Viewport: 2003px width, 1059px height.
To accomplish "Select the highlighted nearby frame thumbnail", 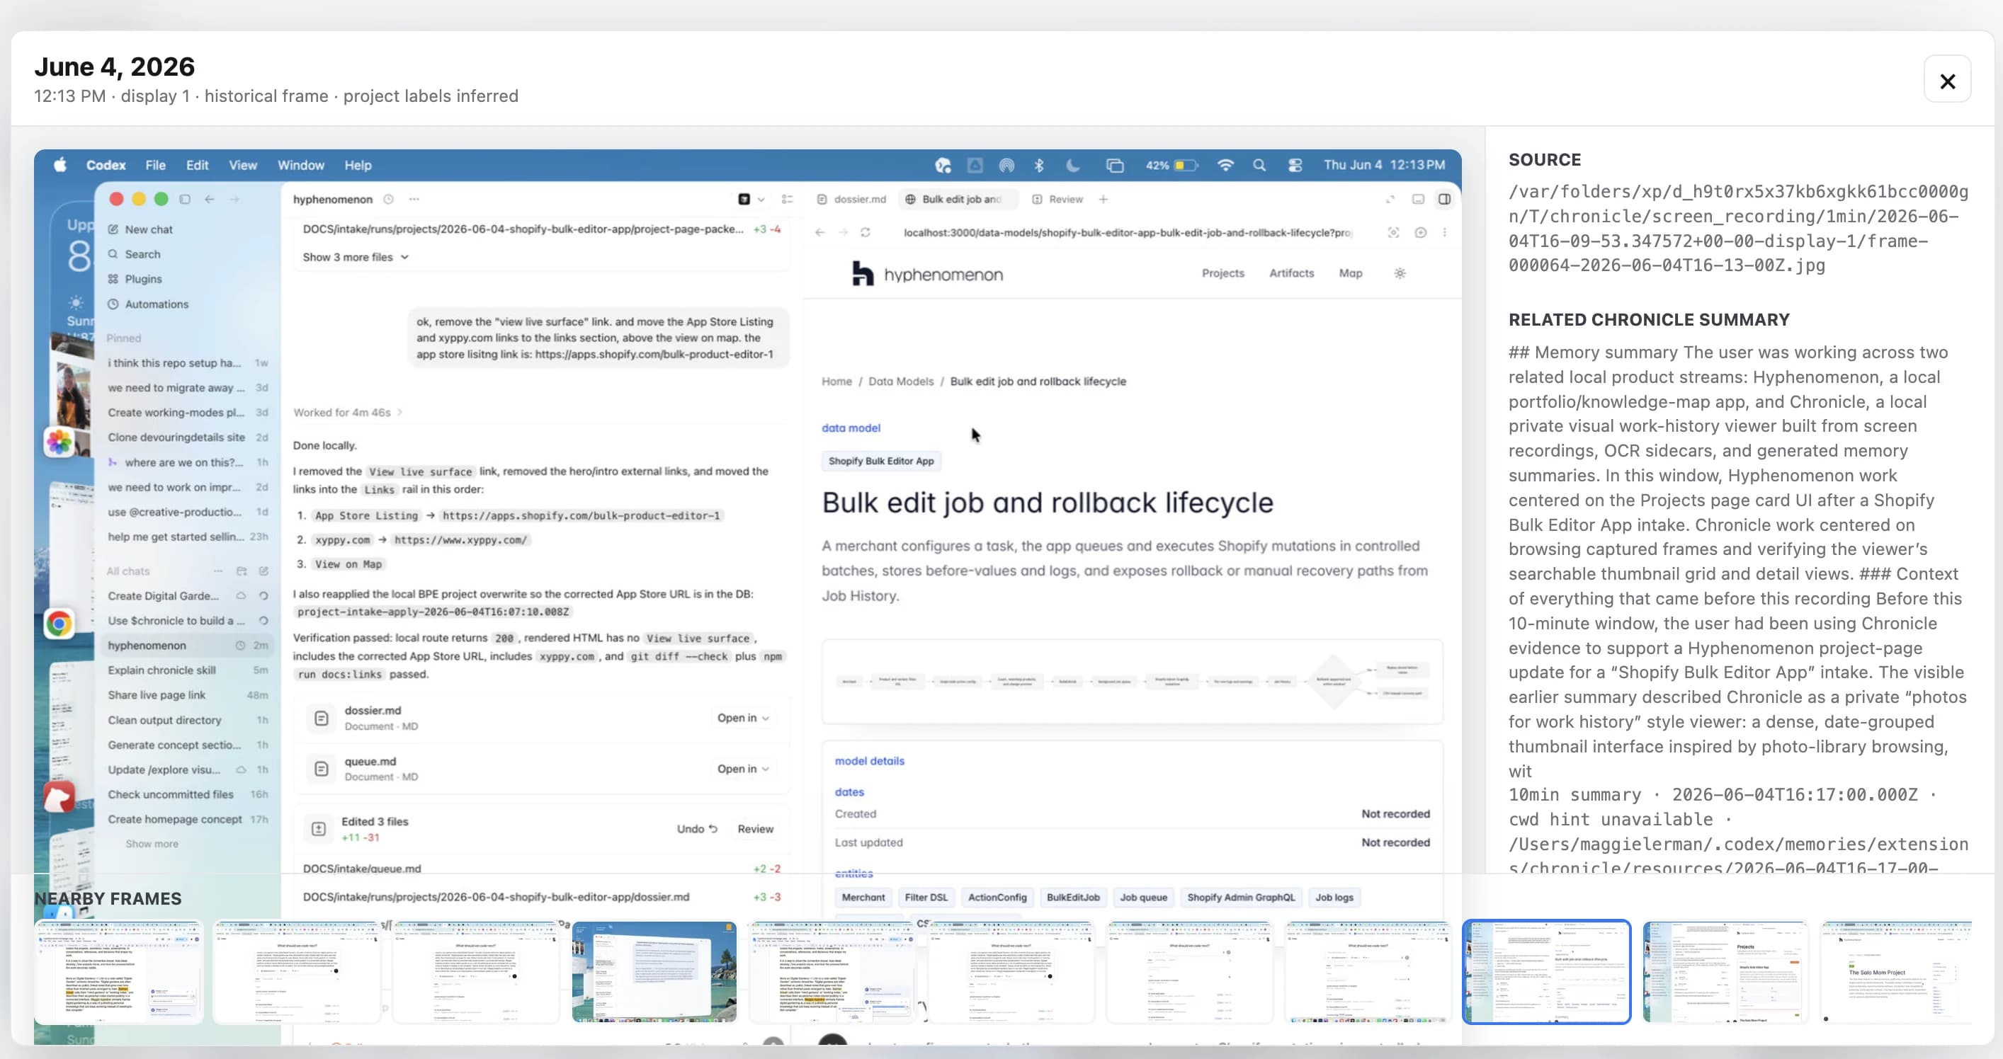I will pos(1545,971).
